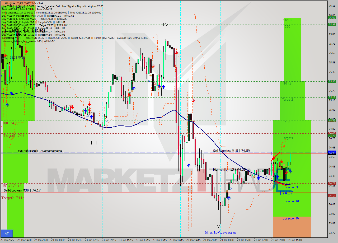The width and height of the screenshot is (338, 243).
Task: Click the '24 Jan 03:00' time axis label
Action: pyautogui.click(x=227, y=240)
